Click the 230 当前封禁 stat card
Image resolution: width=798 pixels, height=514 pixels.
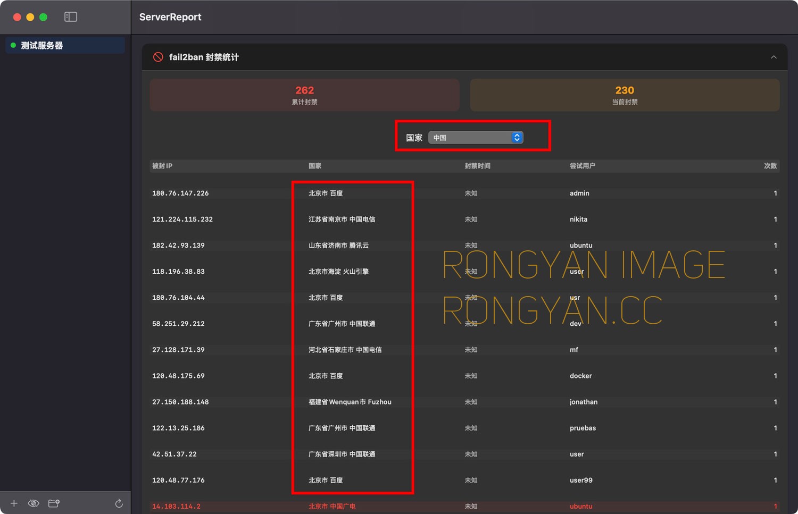coord(625,95)
